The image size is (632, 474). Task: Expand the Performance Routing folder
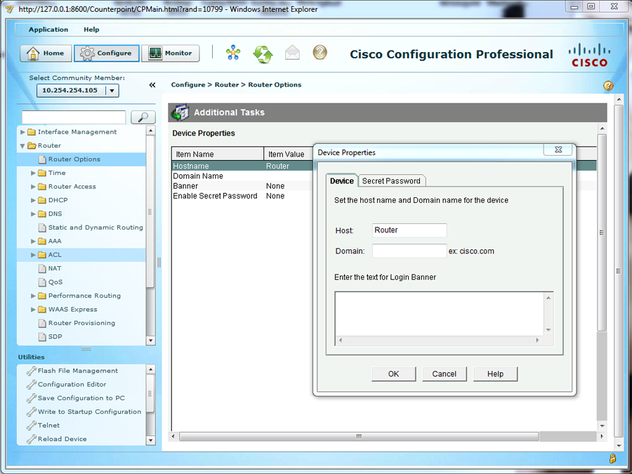33,296
